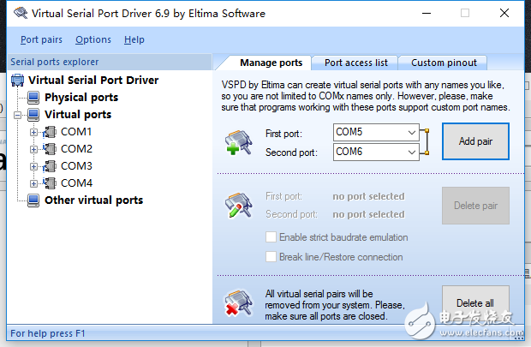Open the Options menu

(93, 39)
